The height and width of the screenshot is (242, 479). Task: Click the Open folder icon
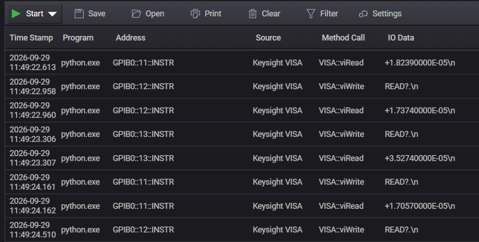136,14
